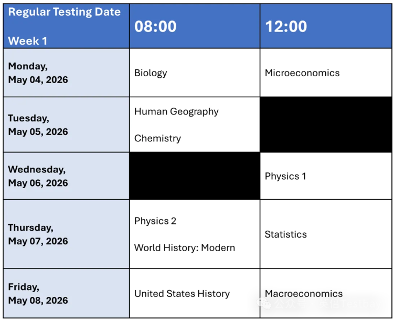Screen dimensions: 394x319
Task: Click the Regular Testing Date Week 1 header
Action: (x=65, y=26)
